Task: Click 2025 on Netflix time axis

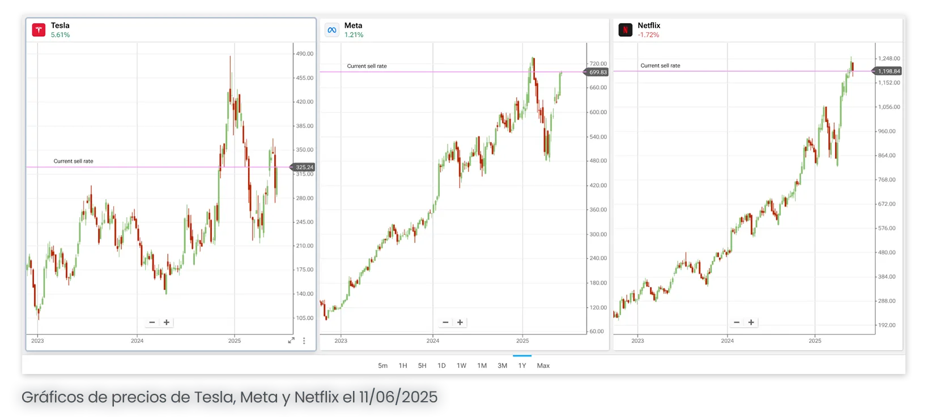Action: [815, 341]
